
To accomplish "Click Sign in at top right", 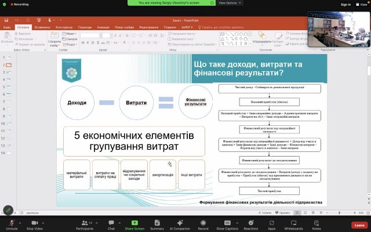I will (x=330, y=4).
